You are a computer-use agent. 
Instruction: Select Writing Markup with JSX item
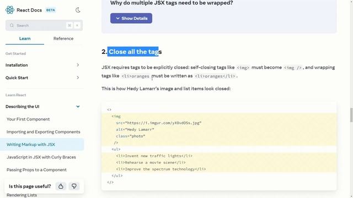click(x=42, y=144)
